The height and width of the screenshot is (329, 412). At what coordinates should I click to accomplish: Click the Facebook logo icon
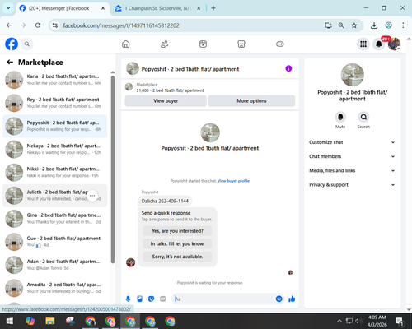pos(12,44)
